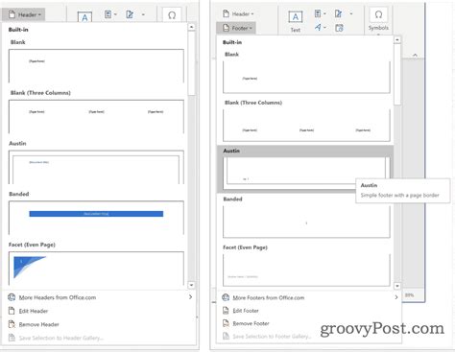Click the More Footers globe icon
This screenshot has height=352, width=455.
point(226,297)
